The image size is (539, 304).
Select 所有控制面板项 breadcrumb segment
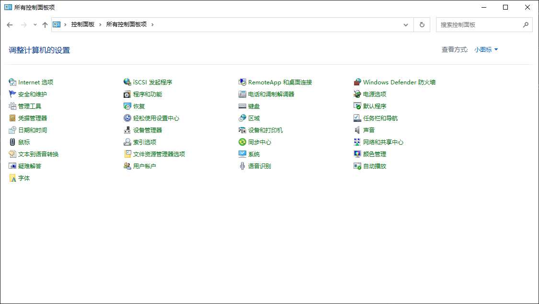[126, 24]
